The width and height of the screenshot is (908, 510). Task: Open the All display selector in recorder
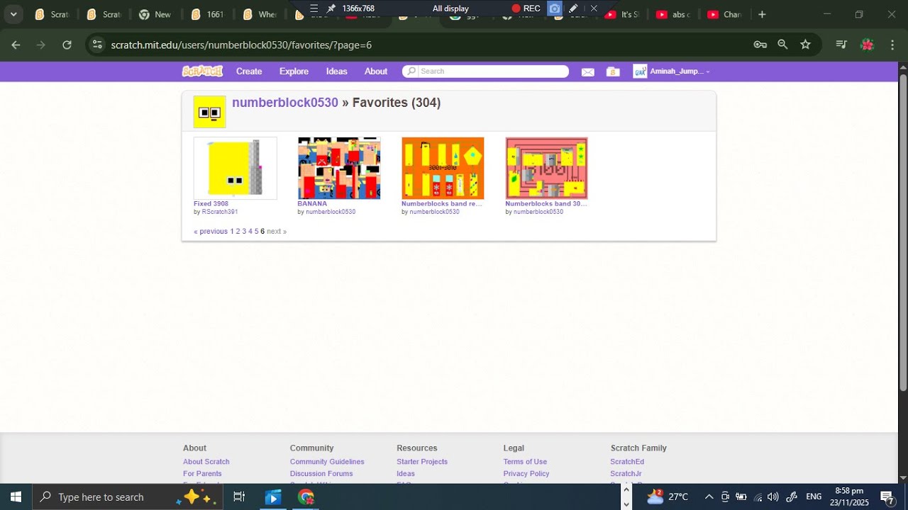pyautogui.click(x=450, y=8)
